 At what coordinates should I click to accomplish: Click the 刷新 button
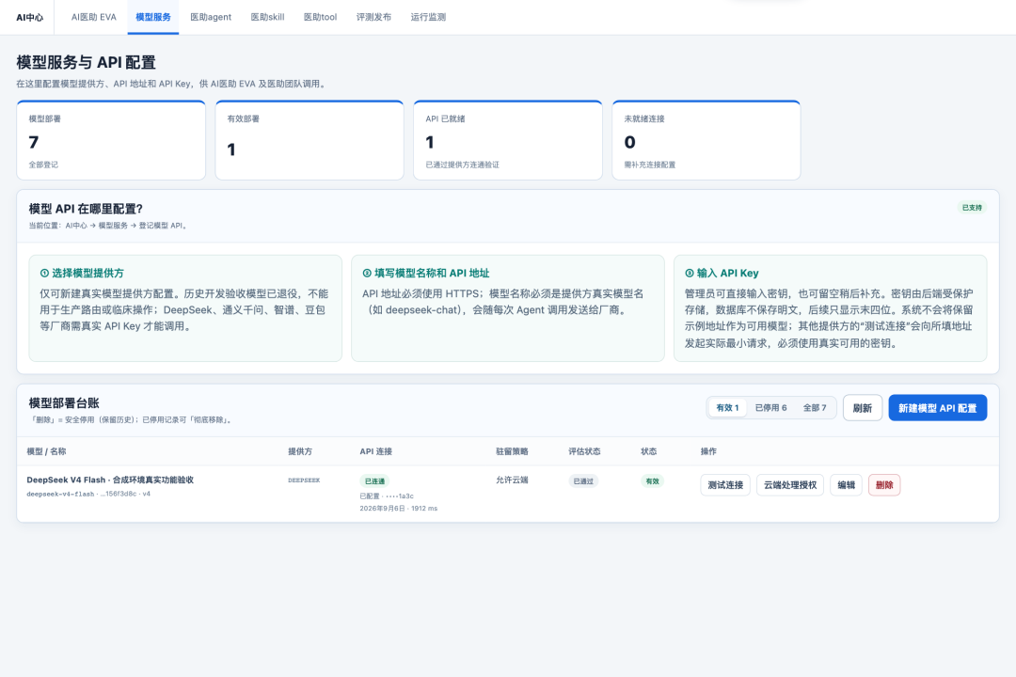863,408
